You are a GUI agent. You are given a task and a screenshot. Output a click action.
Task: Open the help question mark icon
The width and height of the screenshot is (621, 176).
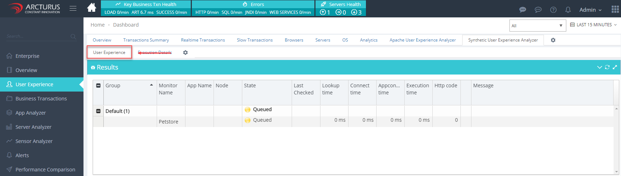click(553, 10)
